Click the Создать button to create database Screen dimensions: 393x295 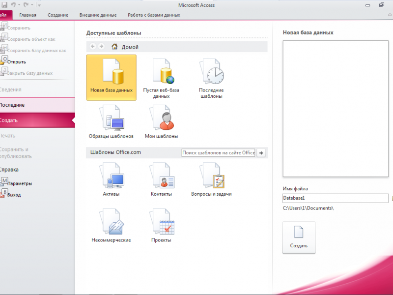pyautogui.click(x=299, y=237)
